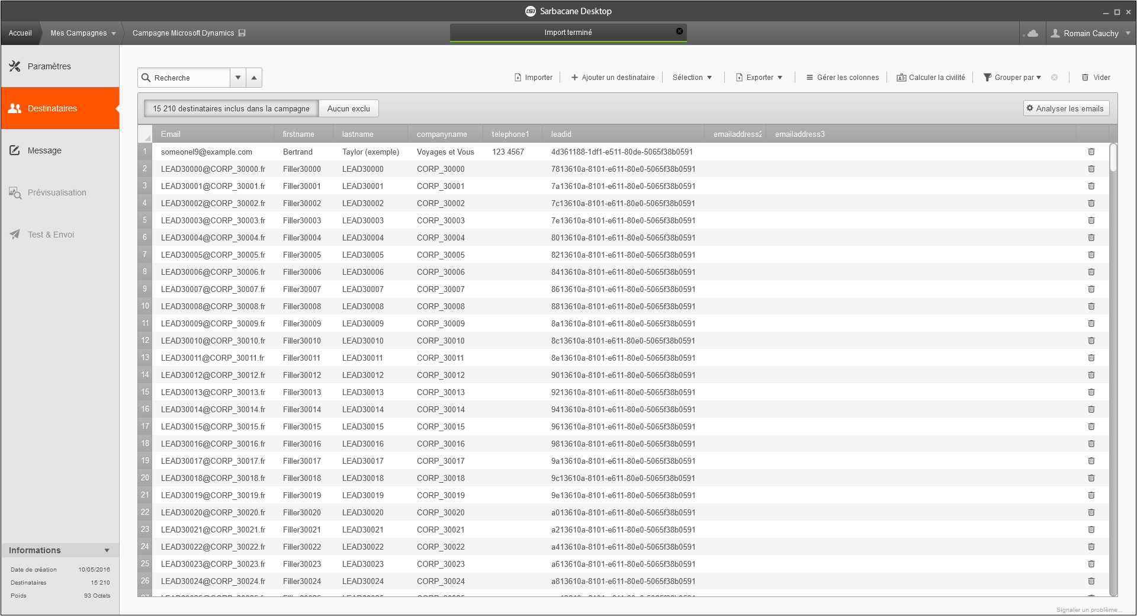This screenshot has height=616, width=1137.
Task: Delete the LEAD30018 row via trash icon
Action: pyautogui.click(x=1091, y=478)
